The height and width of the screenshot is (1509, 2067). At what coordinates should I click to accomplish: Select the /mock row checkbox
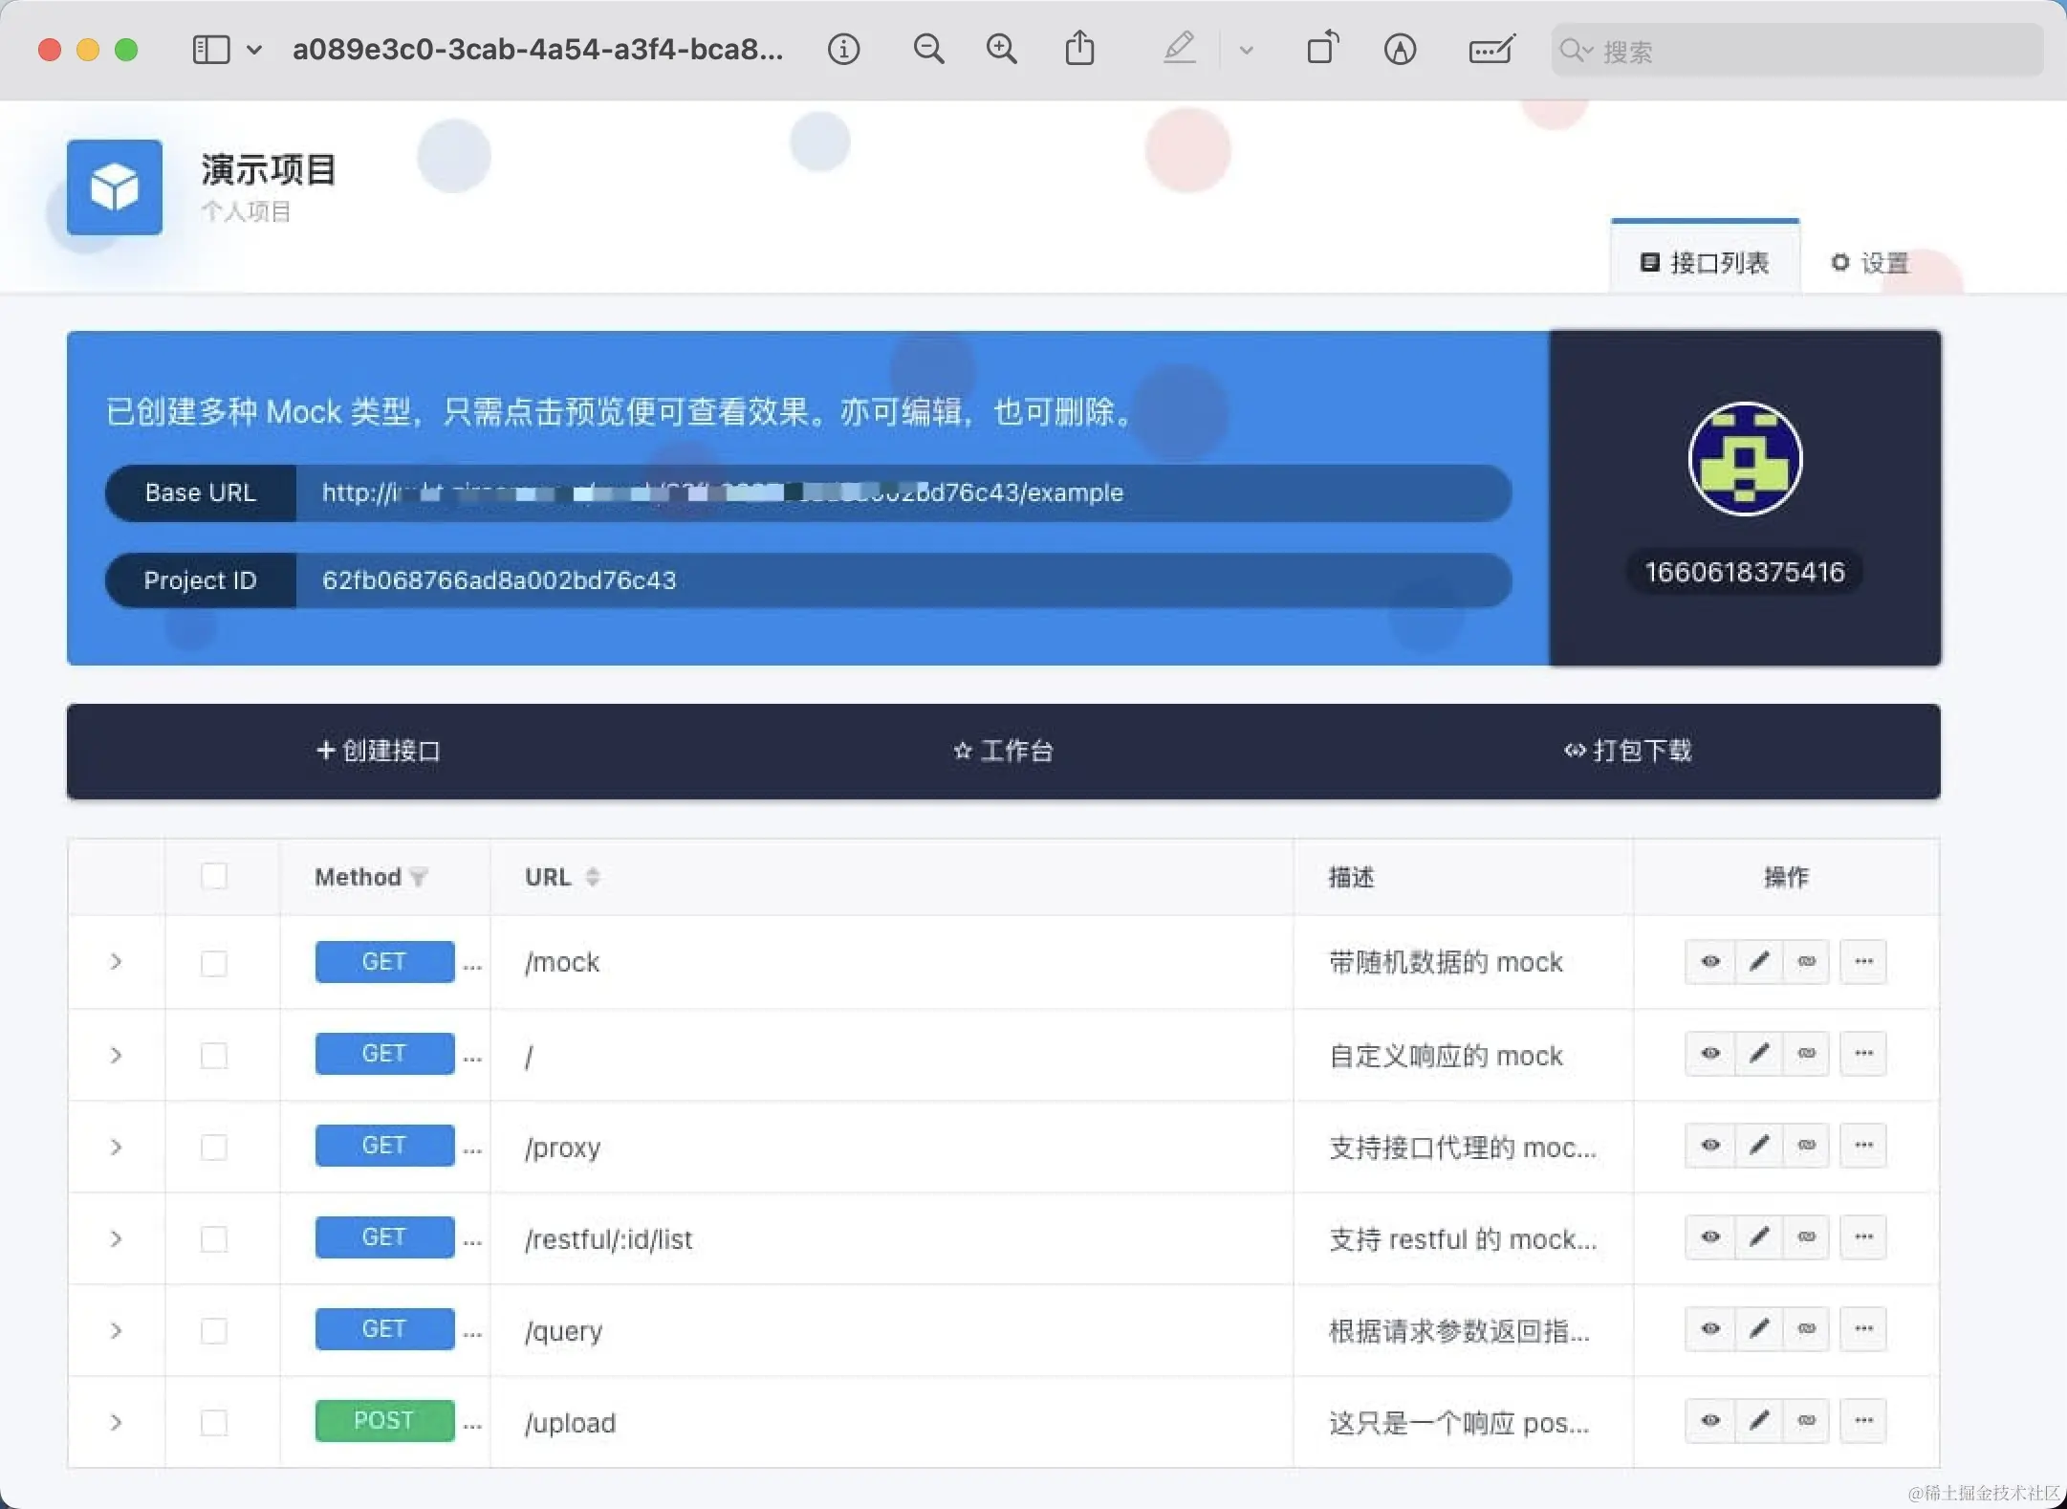(214, 962)
